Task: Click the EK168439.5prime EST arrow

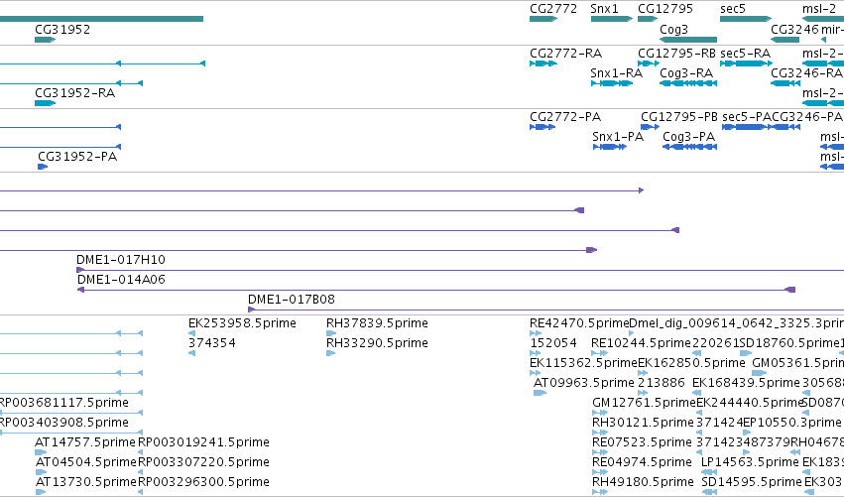Action: [696, 393]
